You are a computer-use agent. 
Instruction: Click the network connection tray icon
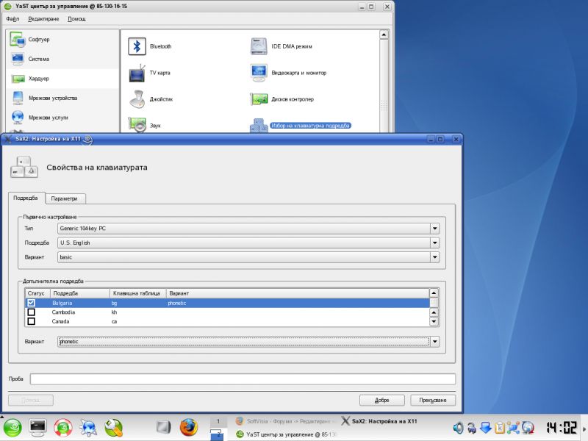click(x=513, y=428)
